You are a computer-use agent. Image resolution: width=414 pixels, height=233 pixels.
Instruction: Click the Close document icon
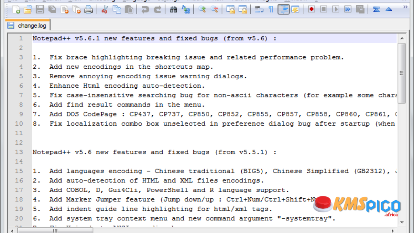click(x=64, y=9)
